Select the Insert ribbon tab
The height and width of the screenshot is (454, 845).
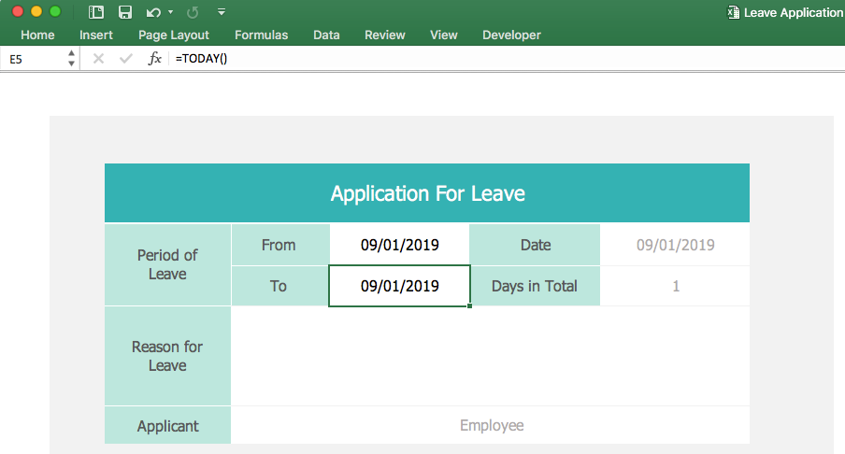pyautogui.click(x=96, y=35)
